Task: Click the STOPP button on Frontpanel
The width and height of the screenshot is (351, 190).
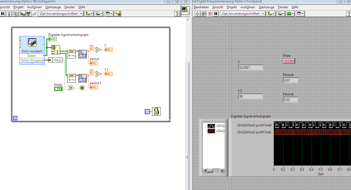Action: [x=289, y=61]
